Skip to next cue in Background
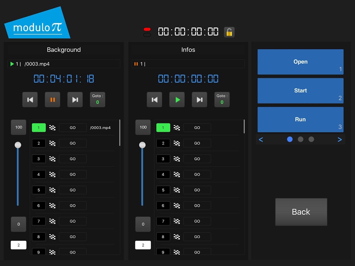 pyautogui.click(x=75, y=99)
